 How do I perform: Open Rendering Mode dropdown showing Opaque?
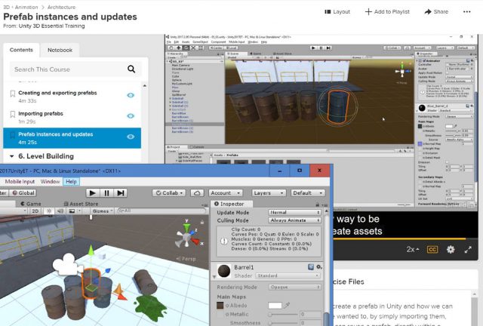[x=294, y=287]
